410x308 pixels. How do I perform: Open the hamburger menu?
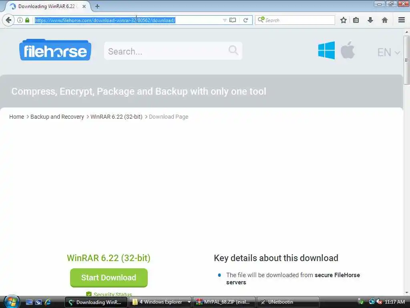402,20
